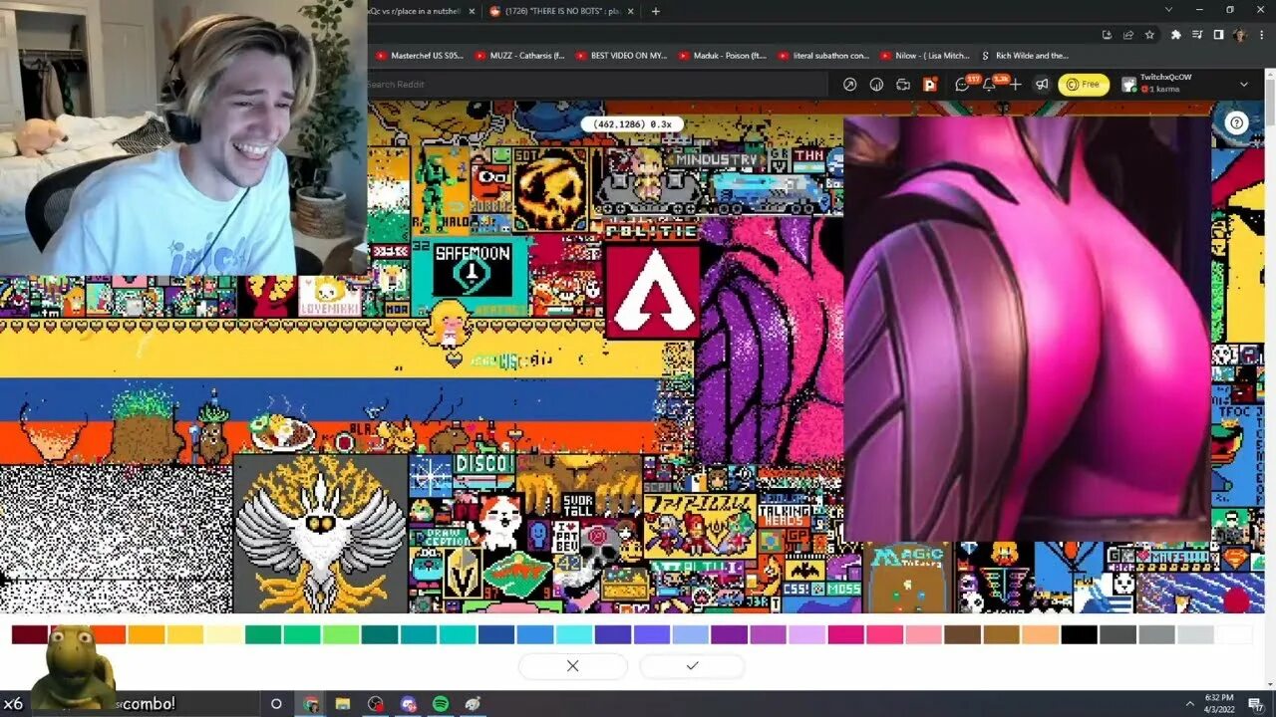Select the pale yellow color swatch
The height and width of the screenshot is (717, 1276).
click(x=224, y=634)
